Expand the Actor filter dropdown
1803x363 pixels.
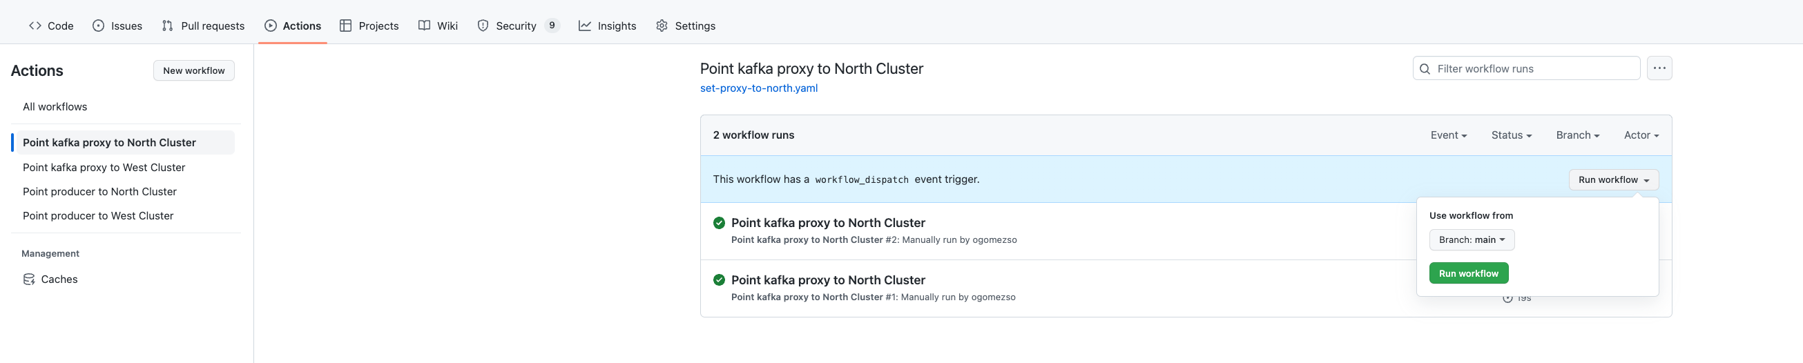(x=1641, y=136)
